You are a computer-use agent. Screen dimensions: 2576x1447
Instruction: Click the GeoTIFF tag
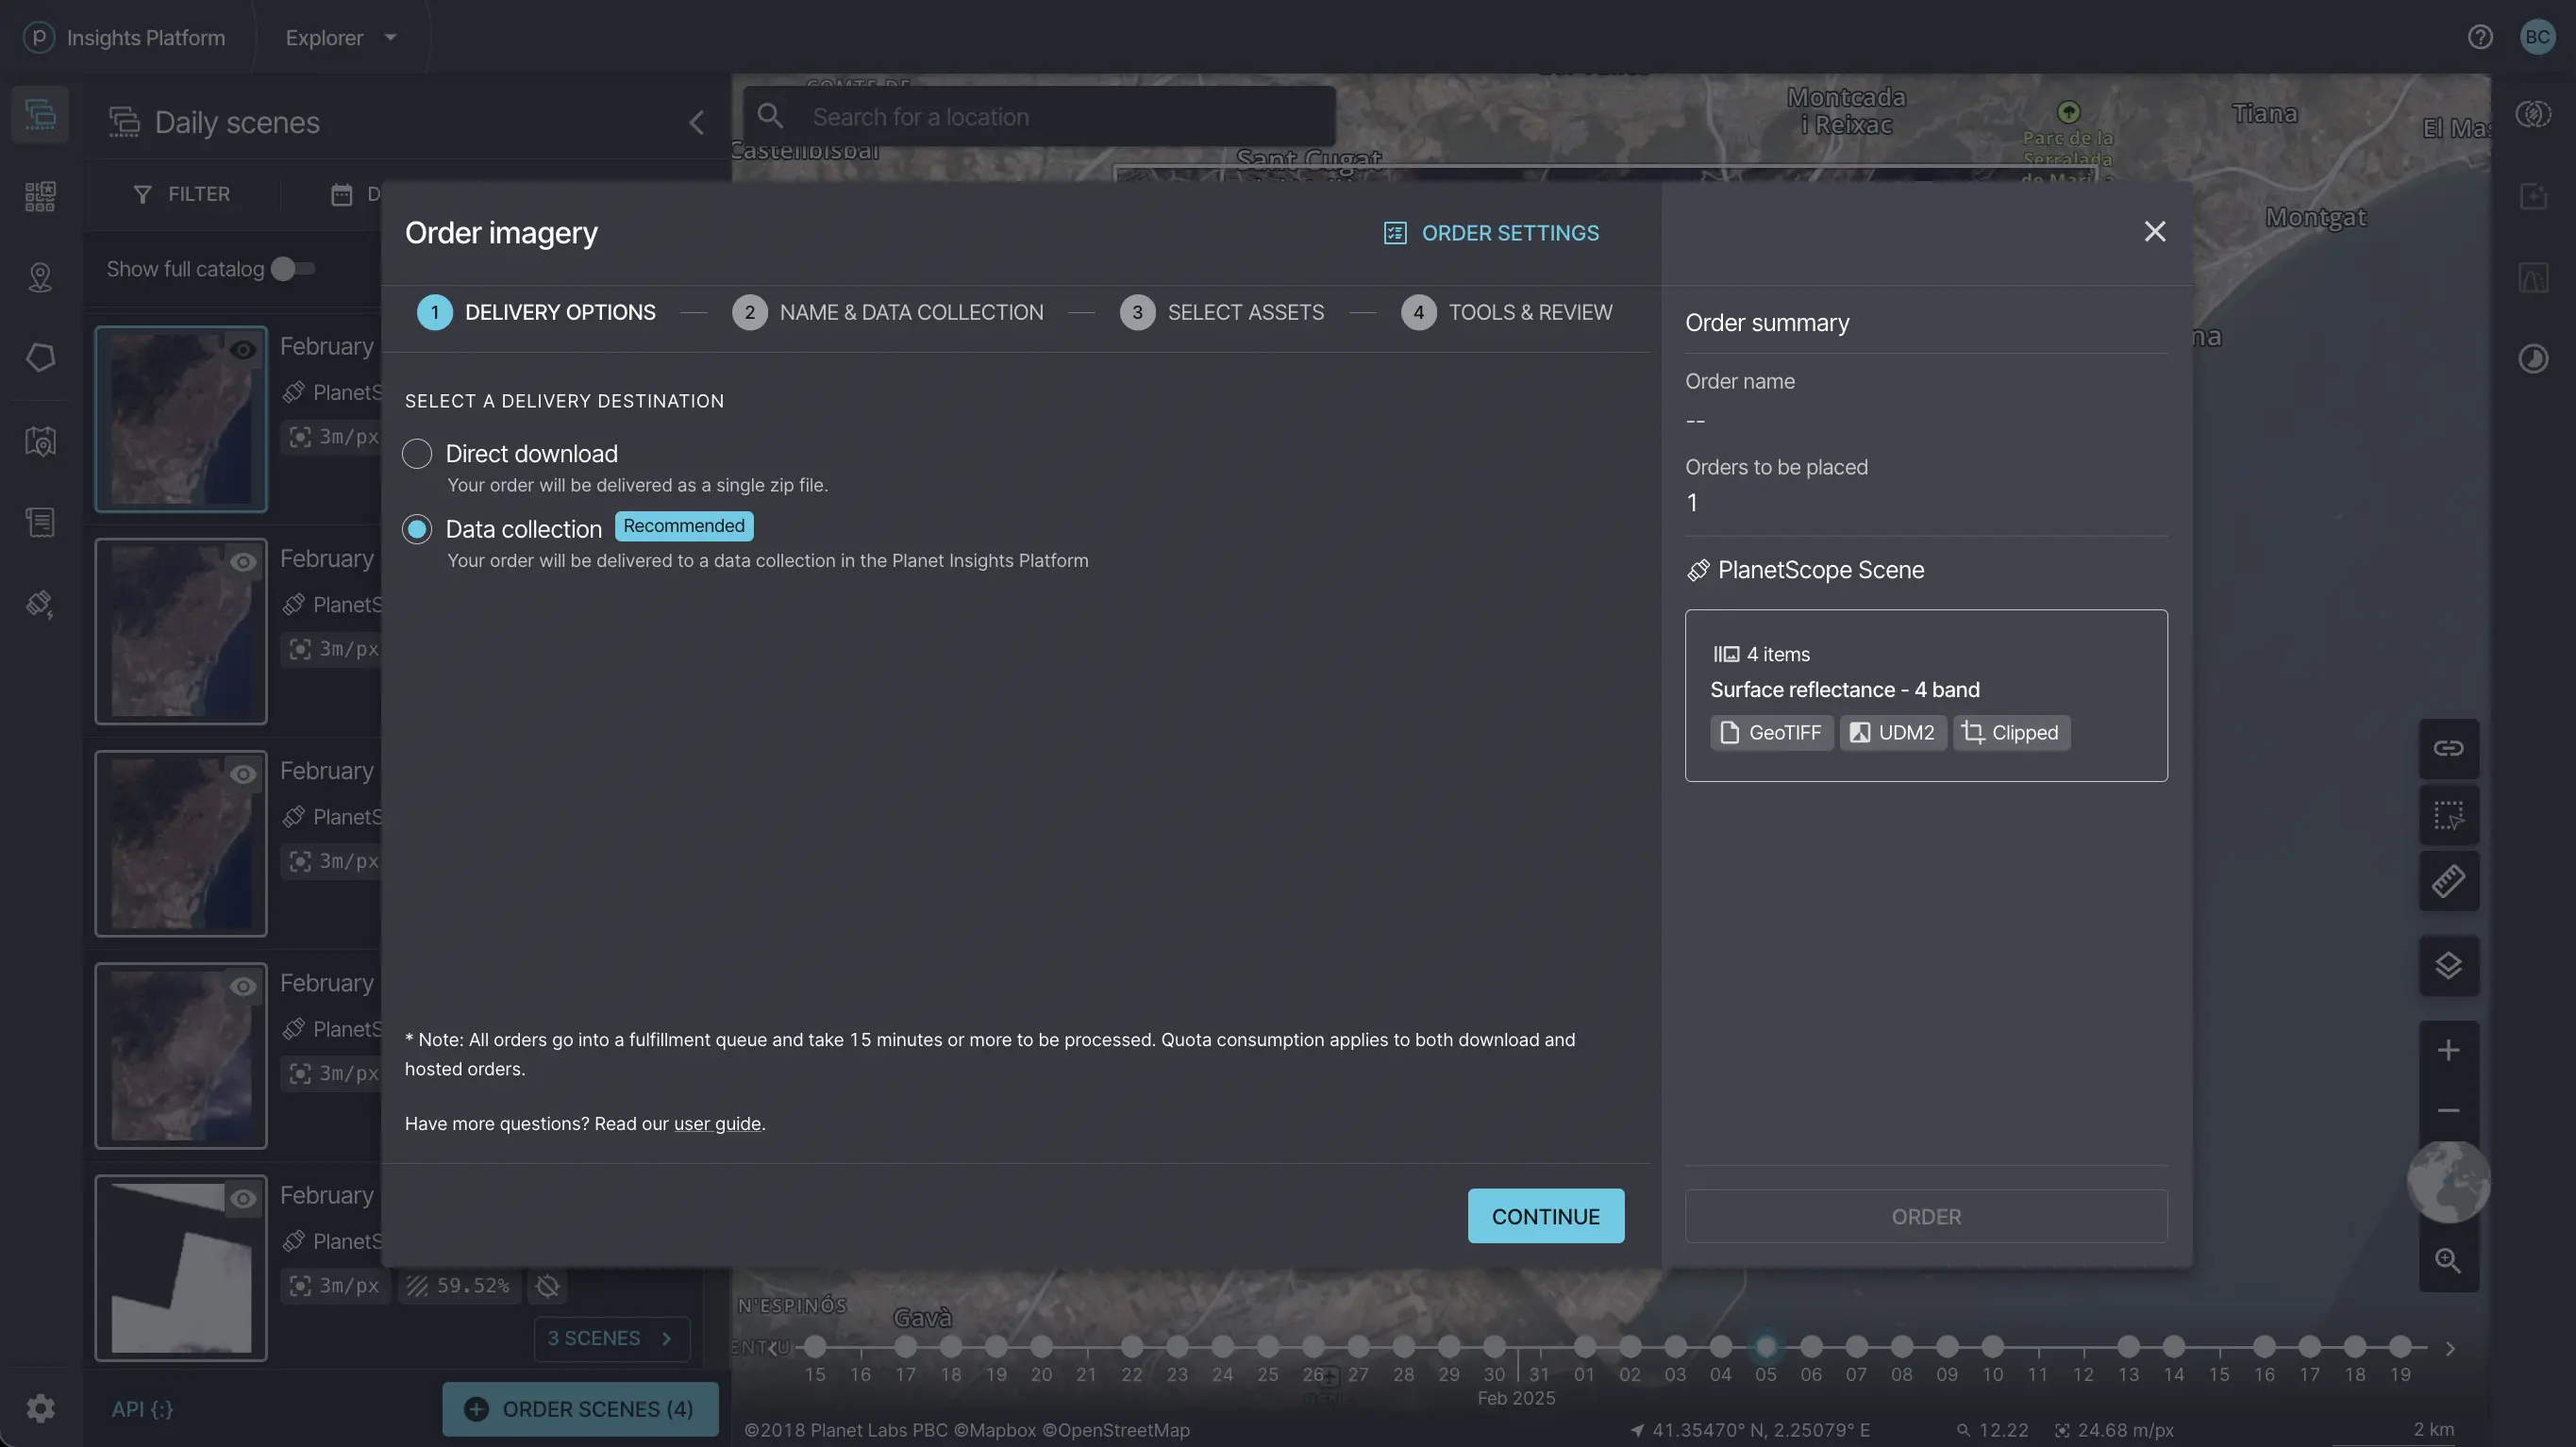[1771, 733]
